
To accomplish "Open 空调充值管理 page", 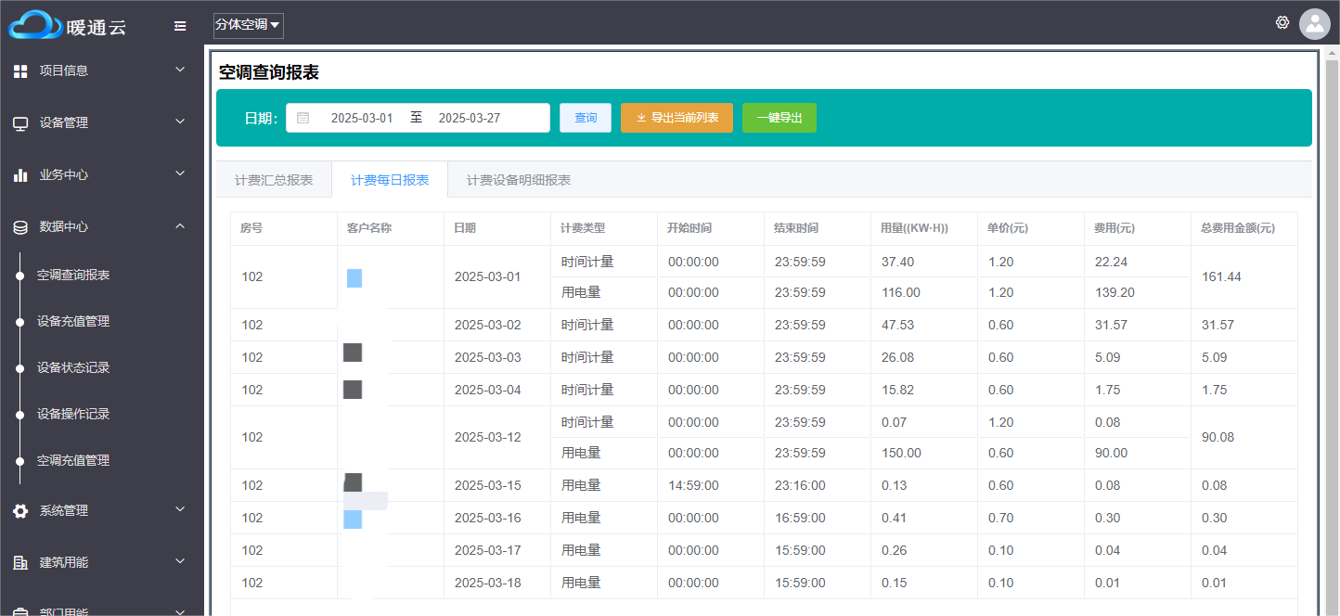I will click(x=73, y=460).
